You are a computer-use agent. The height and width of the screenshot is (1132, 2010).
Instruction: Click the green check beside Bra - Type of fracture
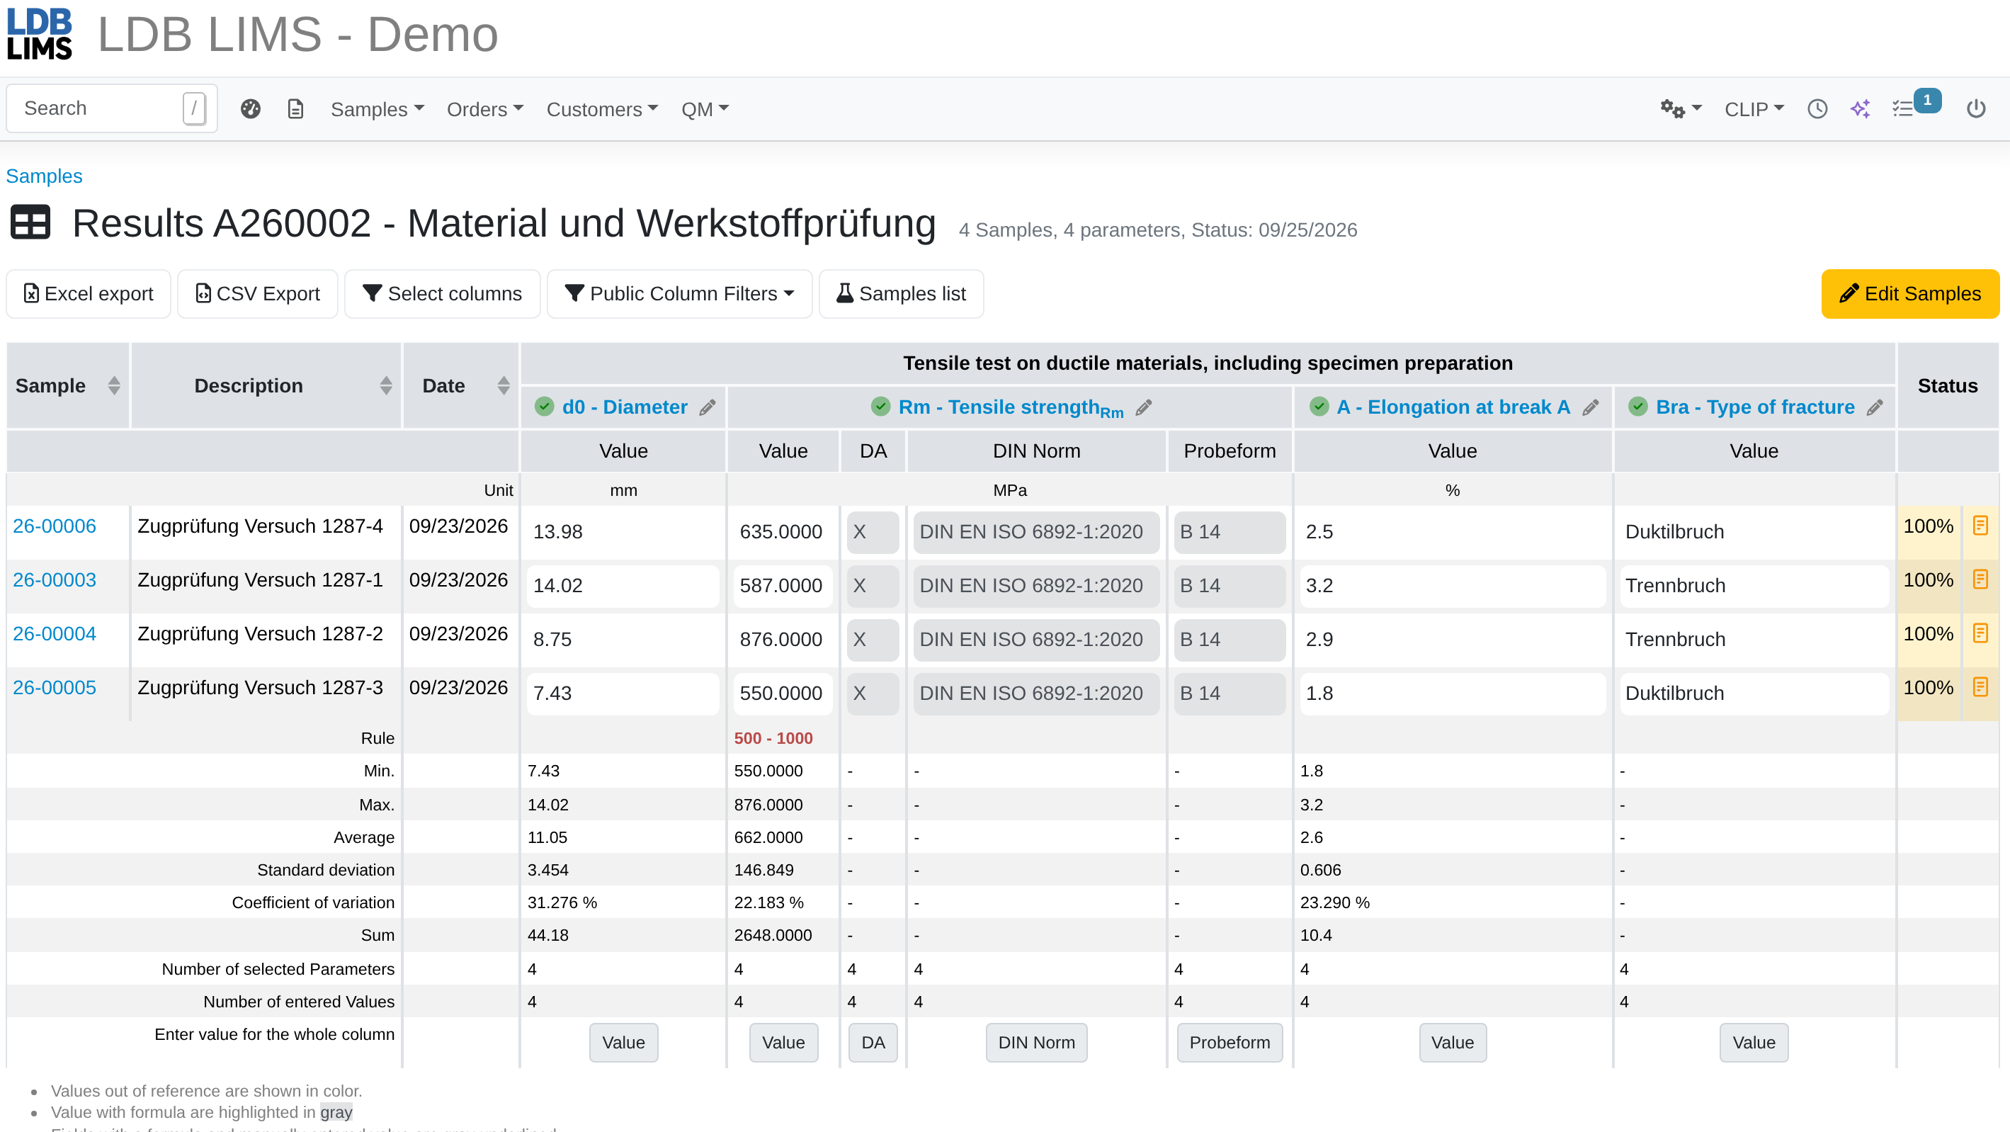(x=1639, y=407)
